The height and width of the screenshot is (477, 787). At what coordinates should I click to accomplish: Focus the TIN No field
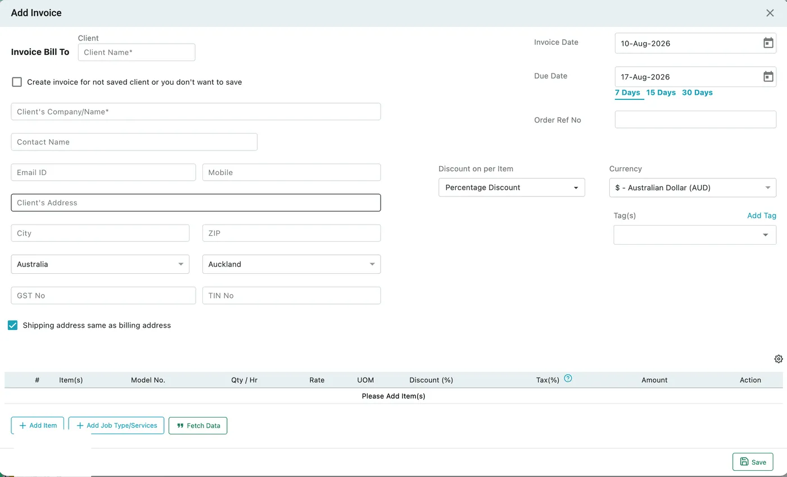(x=291, y=295)
